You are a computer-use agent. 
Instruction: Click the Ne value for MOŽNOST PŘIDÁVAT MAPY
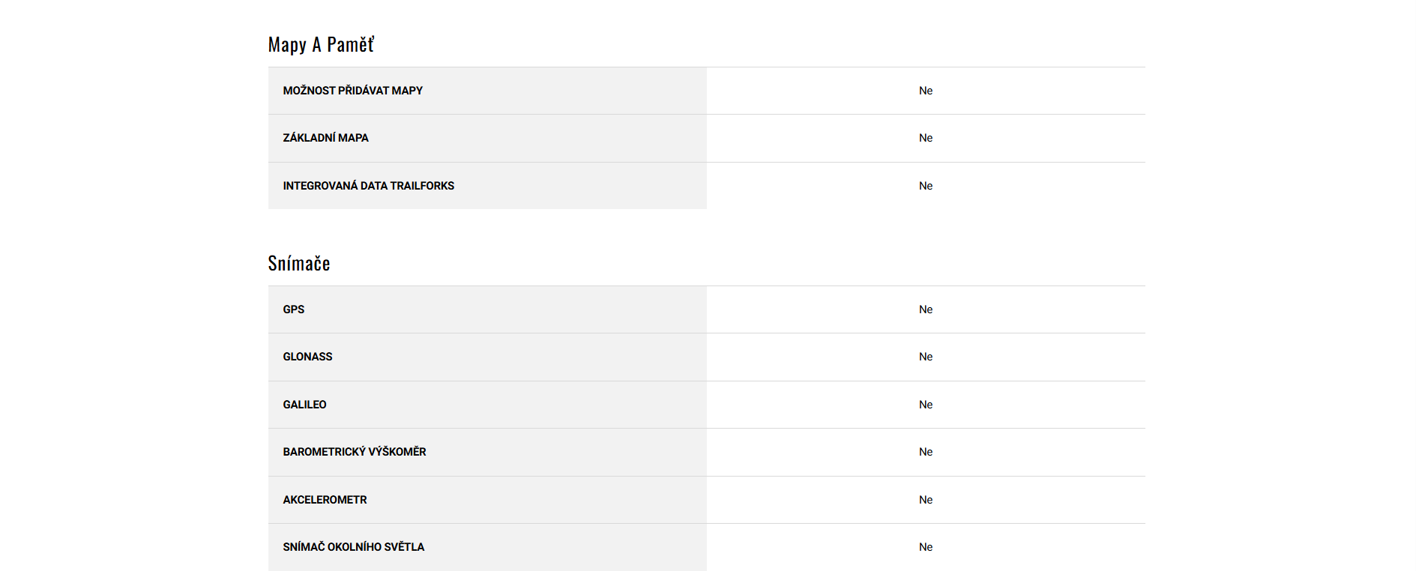coord(926,91)
